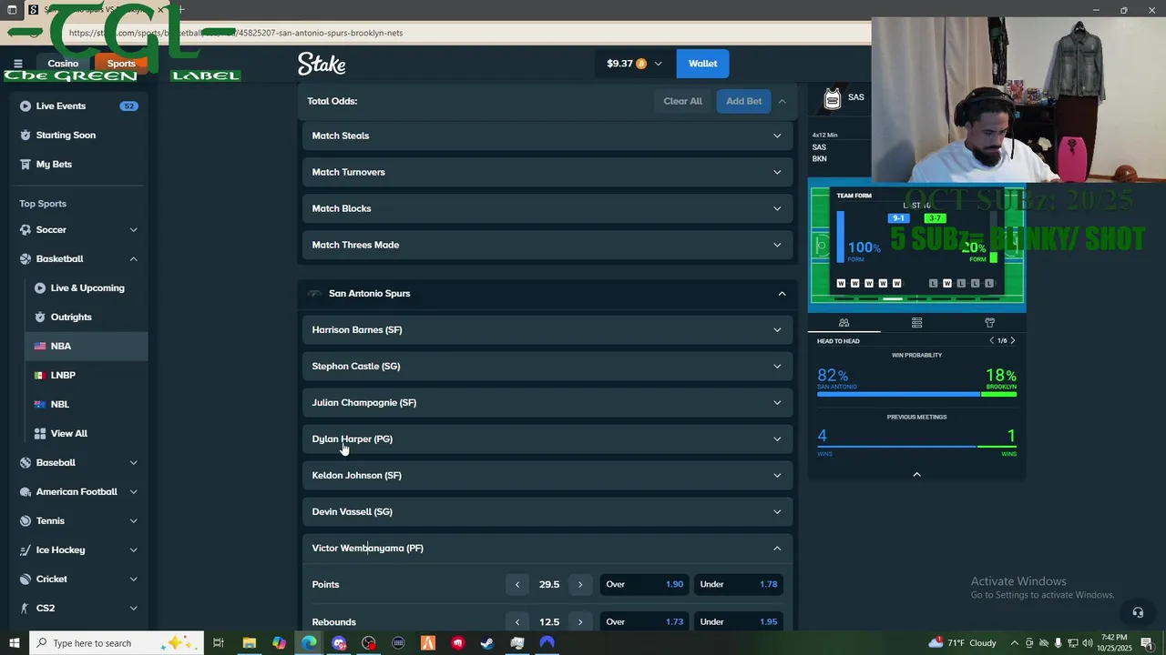
Task: Decrease Rebounds line for Wembanyama
Action: click(x=517, y=622)
